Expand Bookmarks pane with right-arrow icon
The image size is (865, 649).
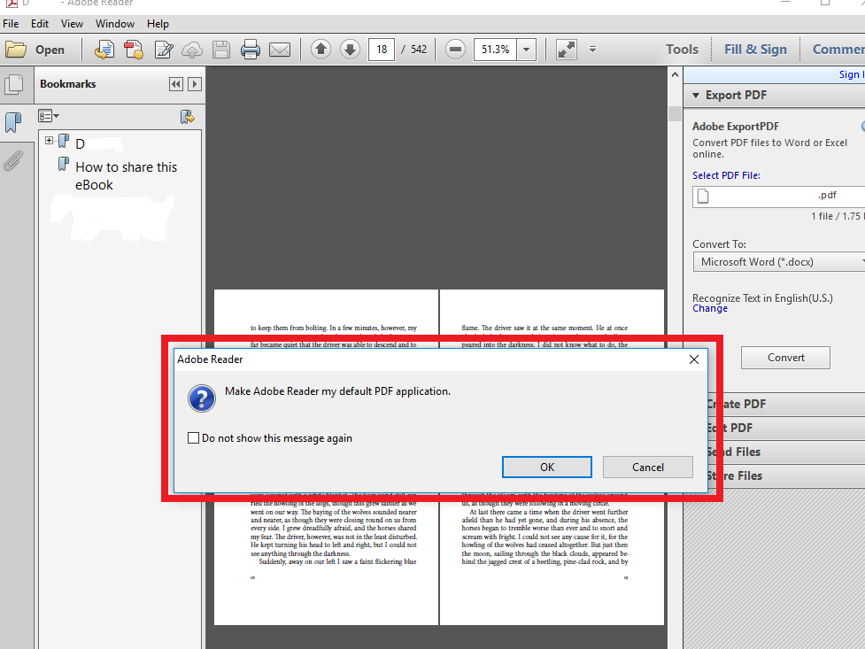pyautogui.click(x=194, y=84)
